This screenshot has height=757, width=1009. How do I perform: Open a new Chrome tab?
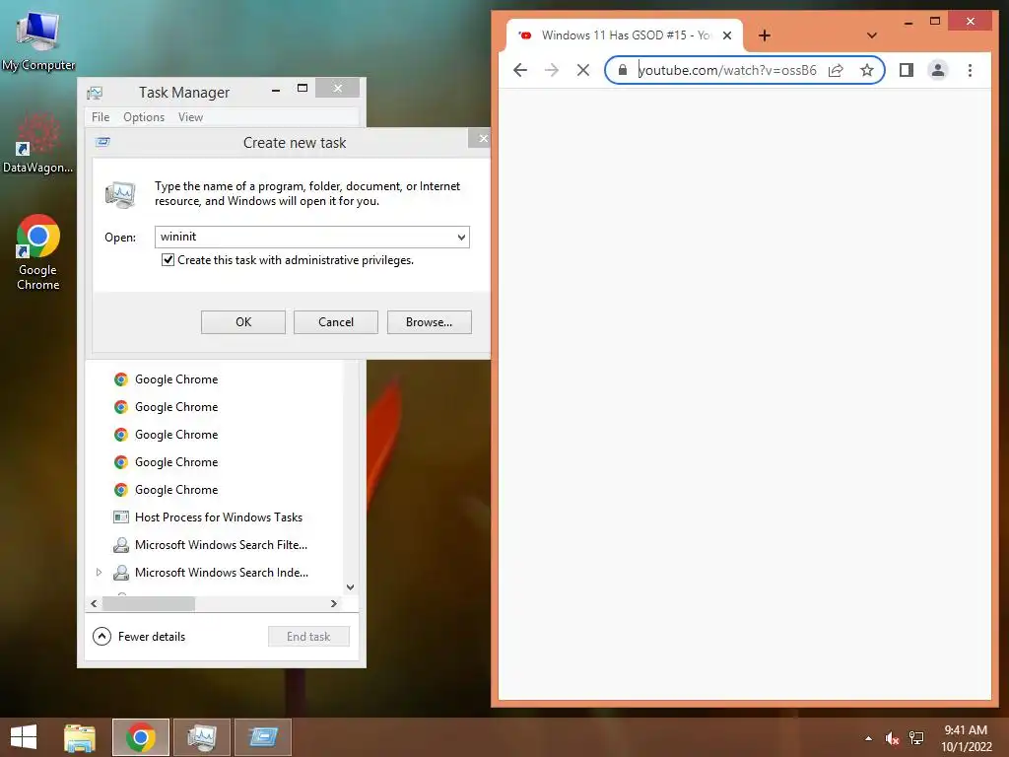click(764, 35)
